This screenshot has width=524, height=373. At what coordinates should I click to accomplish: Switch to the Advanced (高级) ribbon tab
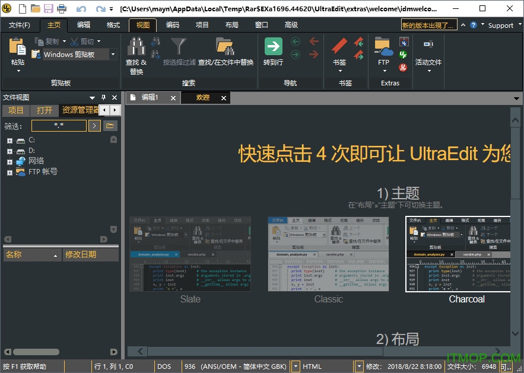(x=291, y=25)
